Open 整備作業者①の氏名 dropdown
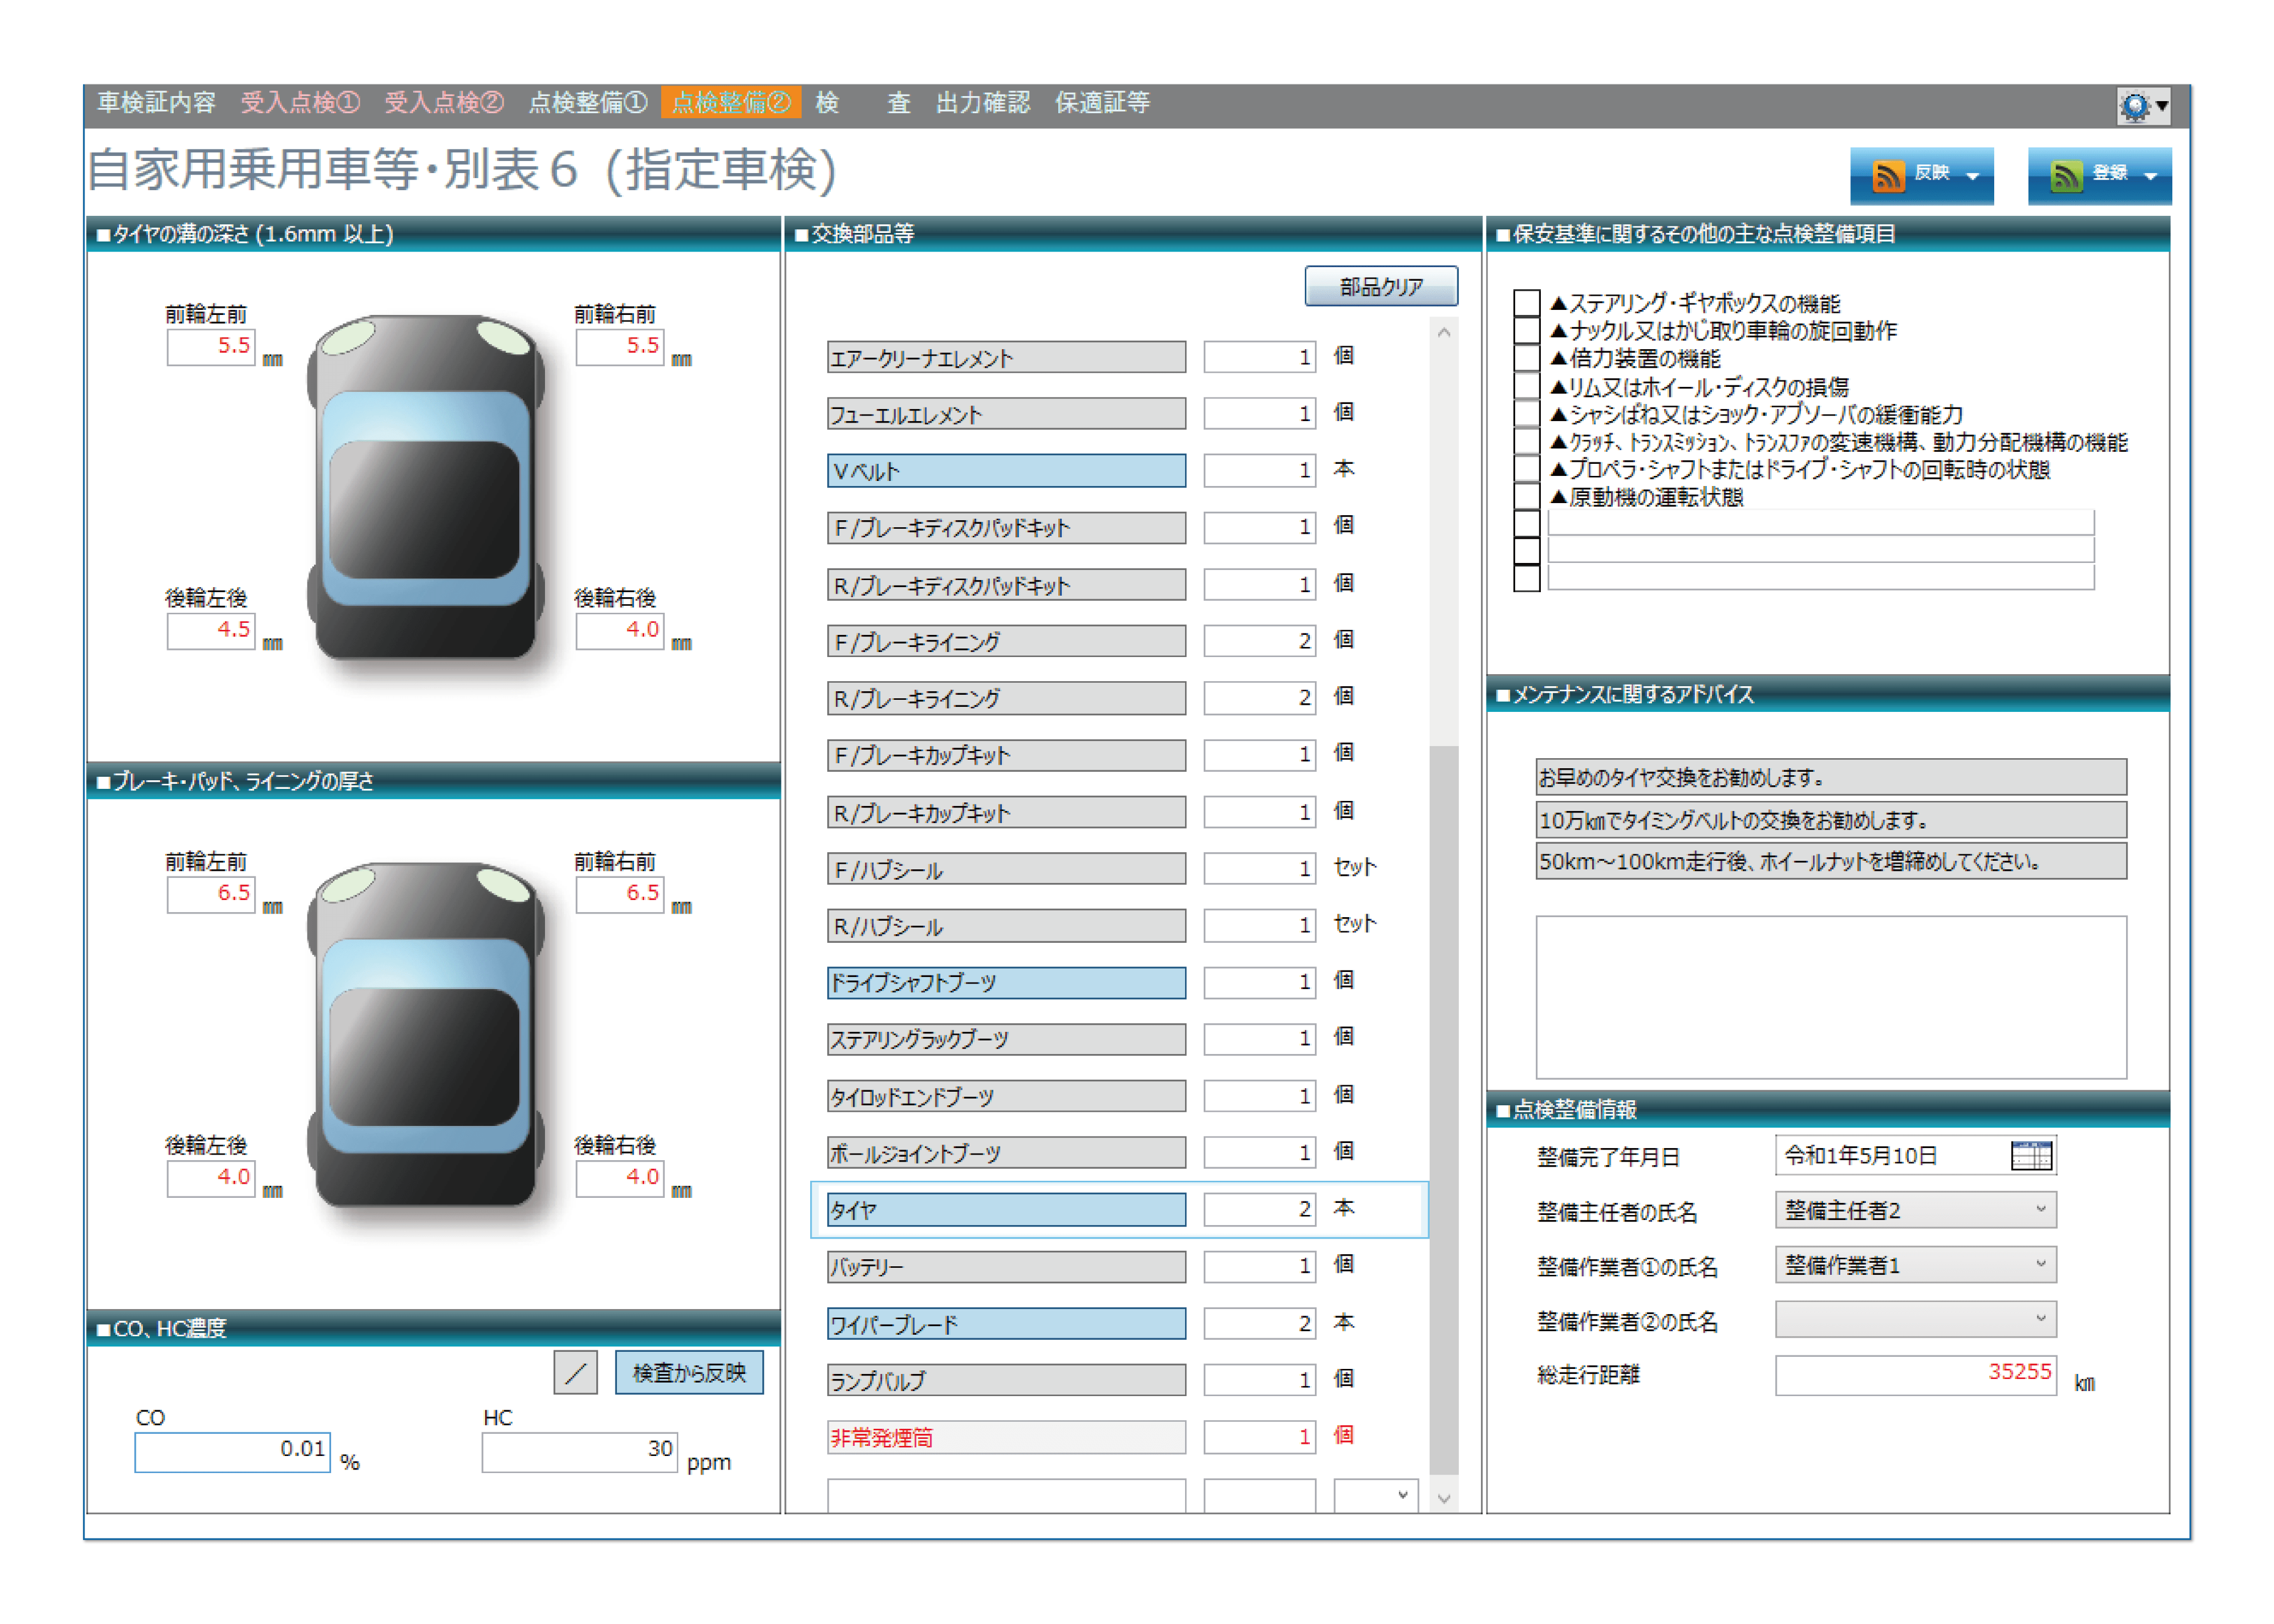The height and width of the screenshot is (1624, 2274). click(1915, 1265)
